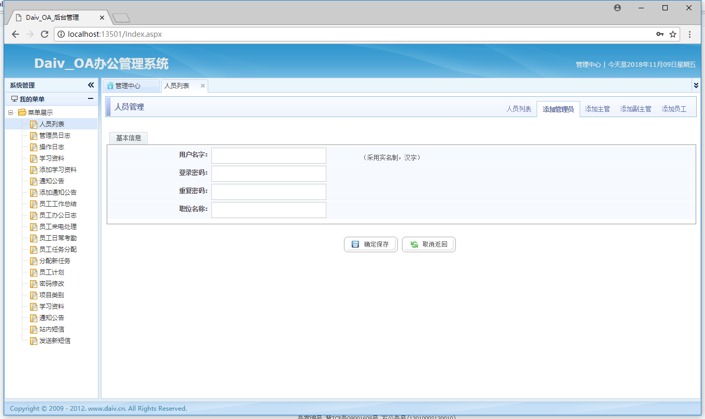This screenshot has width=705, height=419.
Task: Reload the page with the refresh icon
Action: pyautogui.click(x=45, y=34)
